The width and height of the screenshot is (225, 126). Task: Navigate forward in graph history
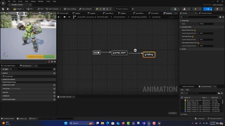69,17
